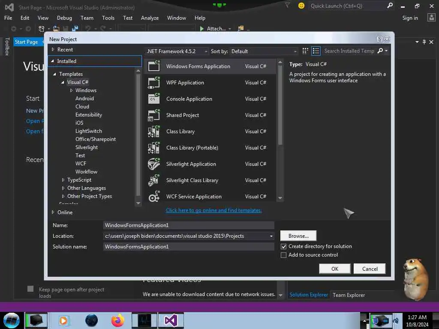Open the media player taskbar icon

(x=63, y=320)
